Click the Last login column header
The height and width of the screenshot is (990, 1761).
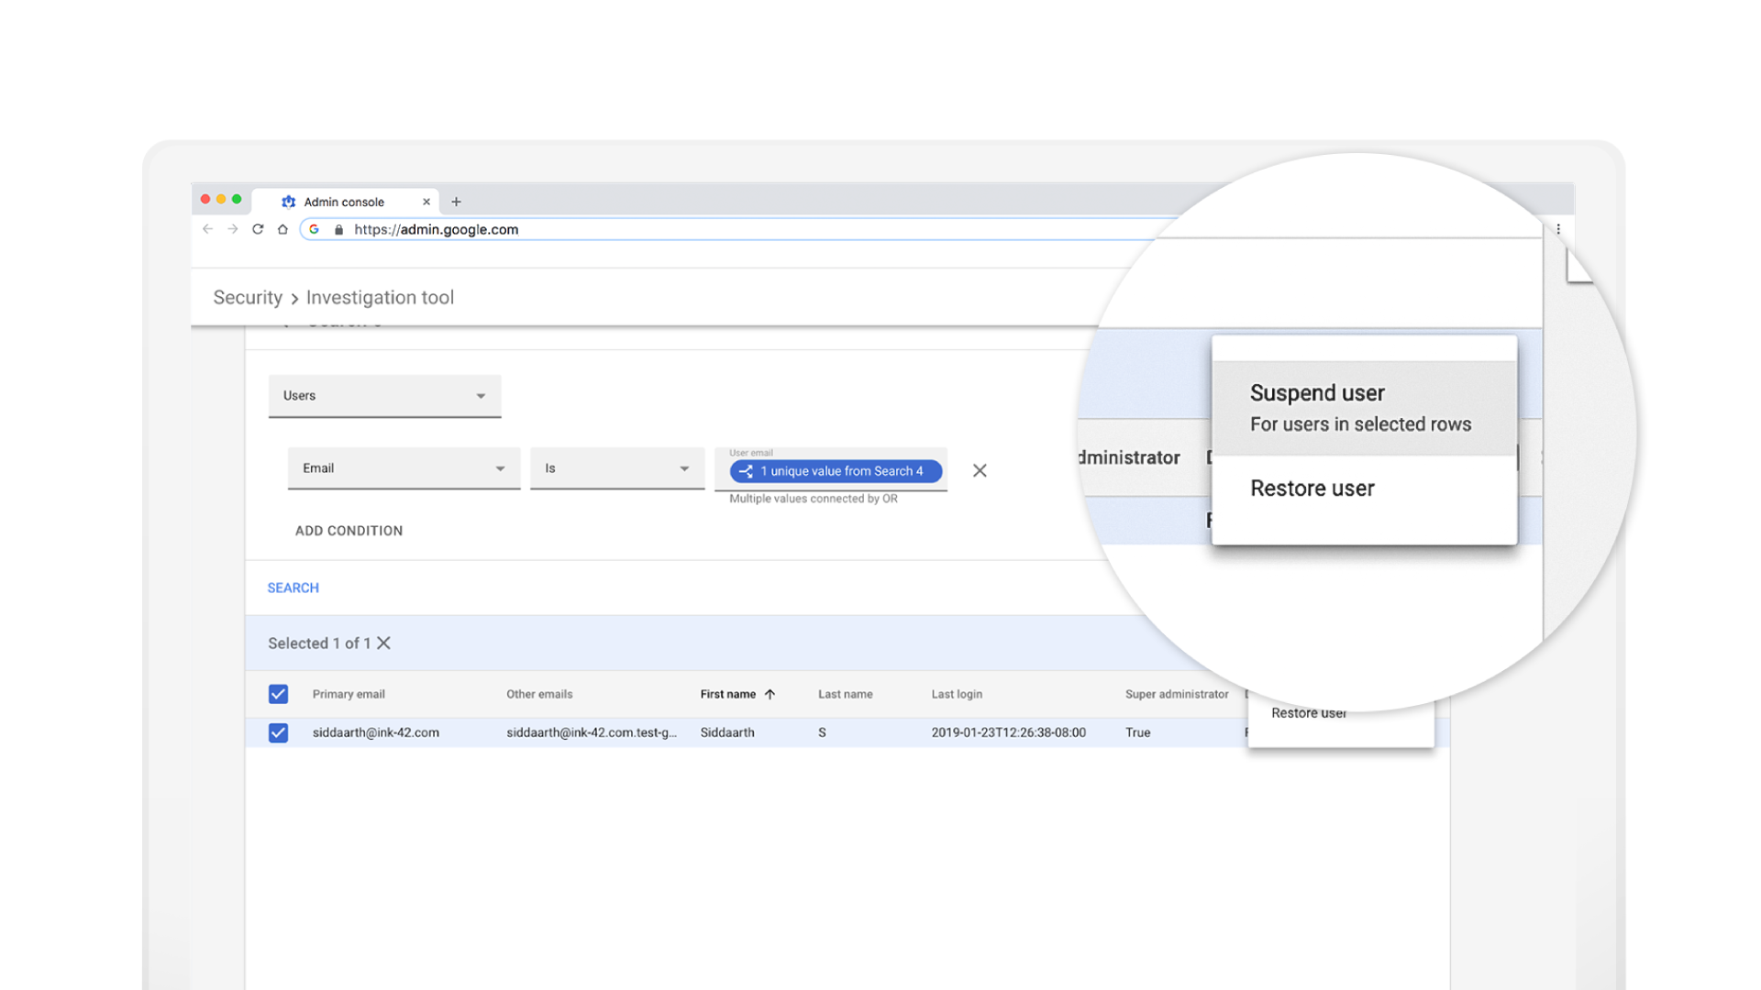click(x=957, y=694)
